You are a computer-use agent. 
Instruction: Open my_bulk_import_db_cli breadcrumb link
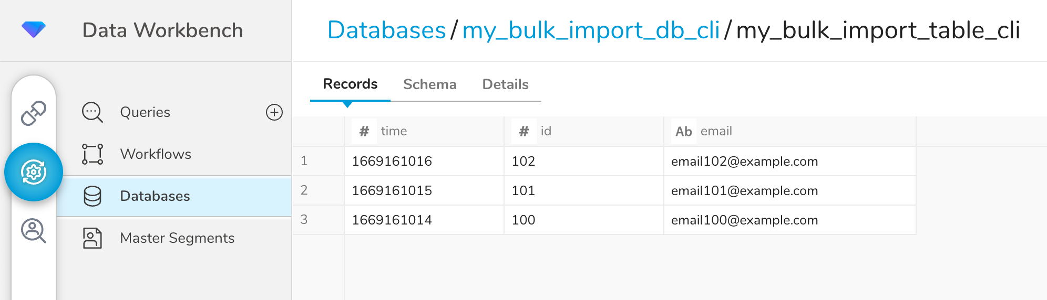(x=591, y=30)
